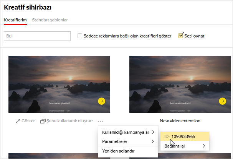Click yellow arrow button on first video
The height and width of the screenshot is (159, 233).
point(101,101)
